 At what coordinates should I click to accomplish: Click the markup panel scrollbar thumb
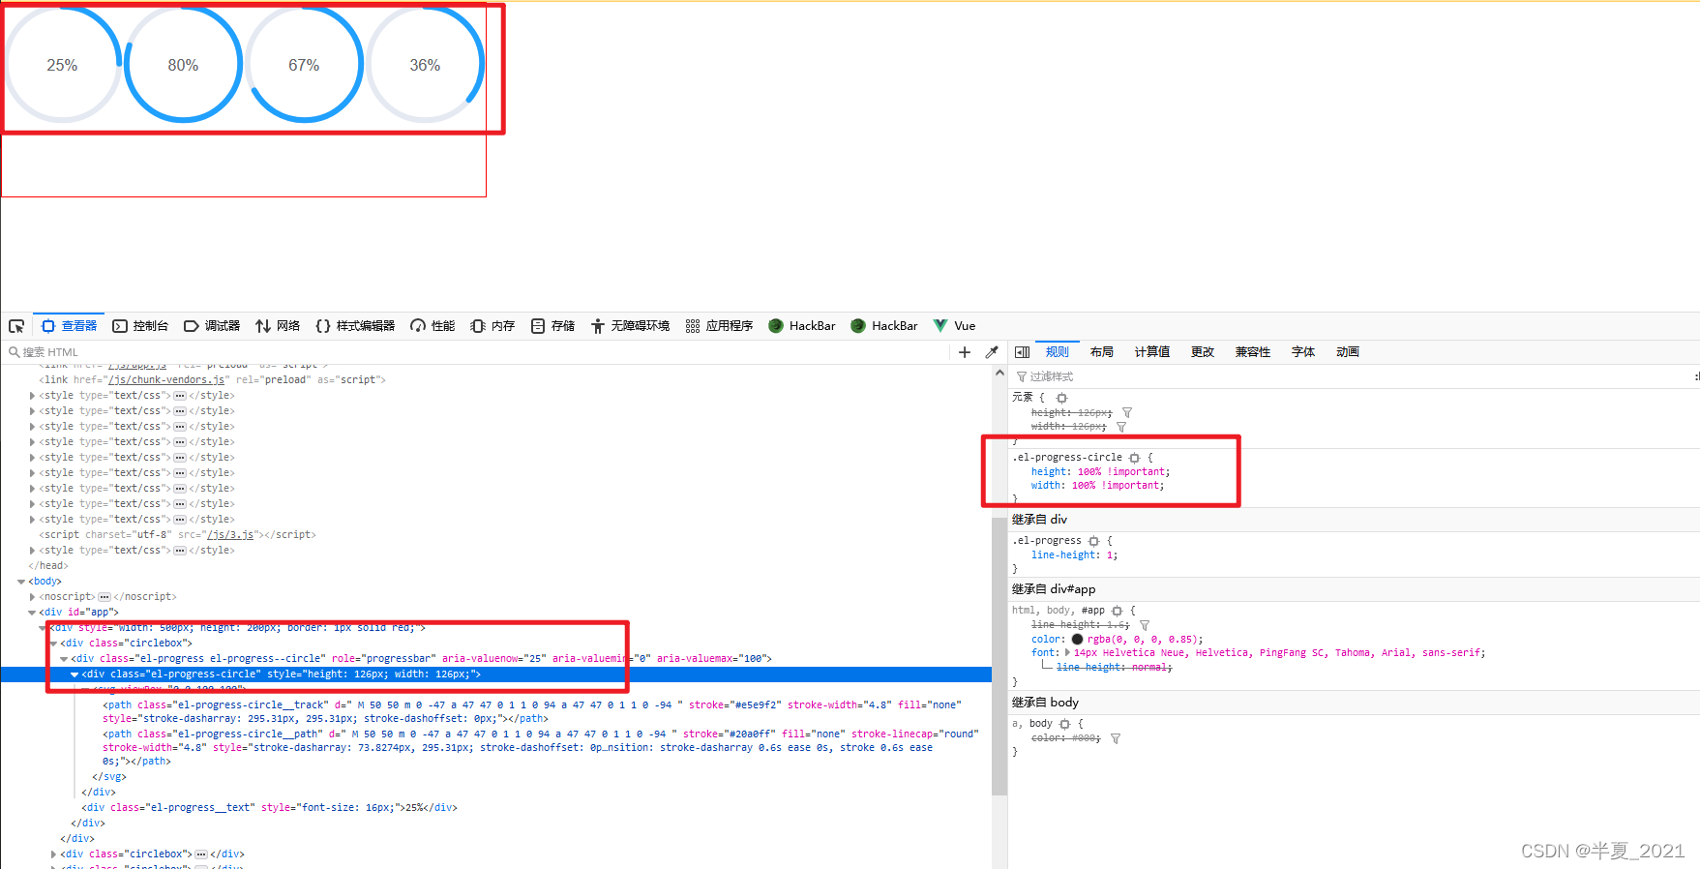point(999,656)
